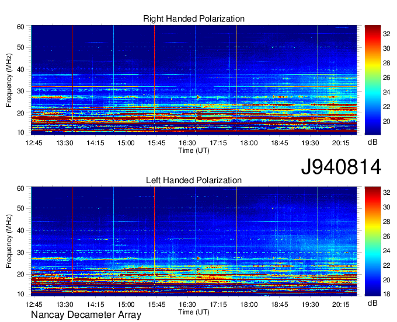The width and height of the screenshot is (397, 322).
Task: Click the "20:15" time tick of Right Handed plot
Action: pos(341,143)
